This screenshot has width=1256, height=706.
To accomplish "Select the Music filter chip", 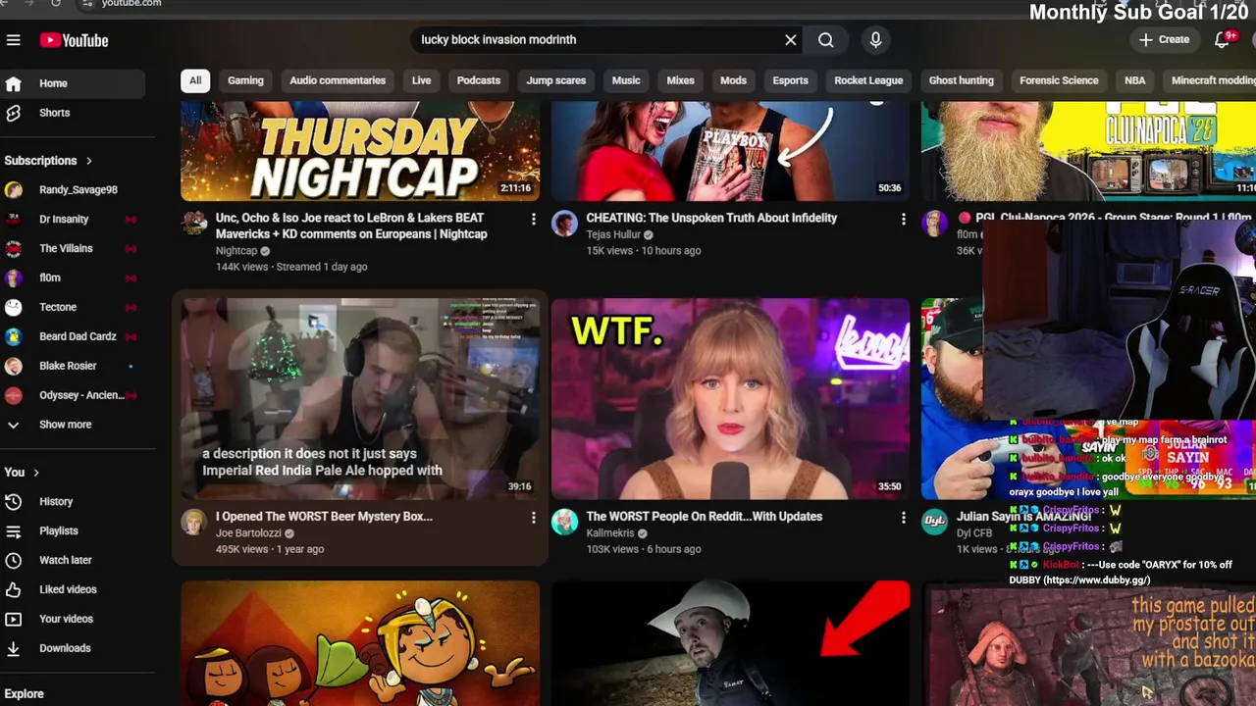I will click(626, 80).
